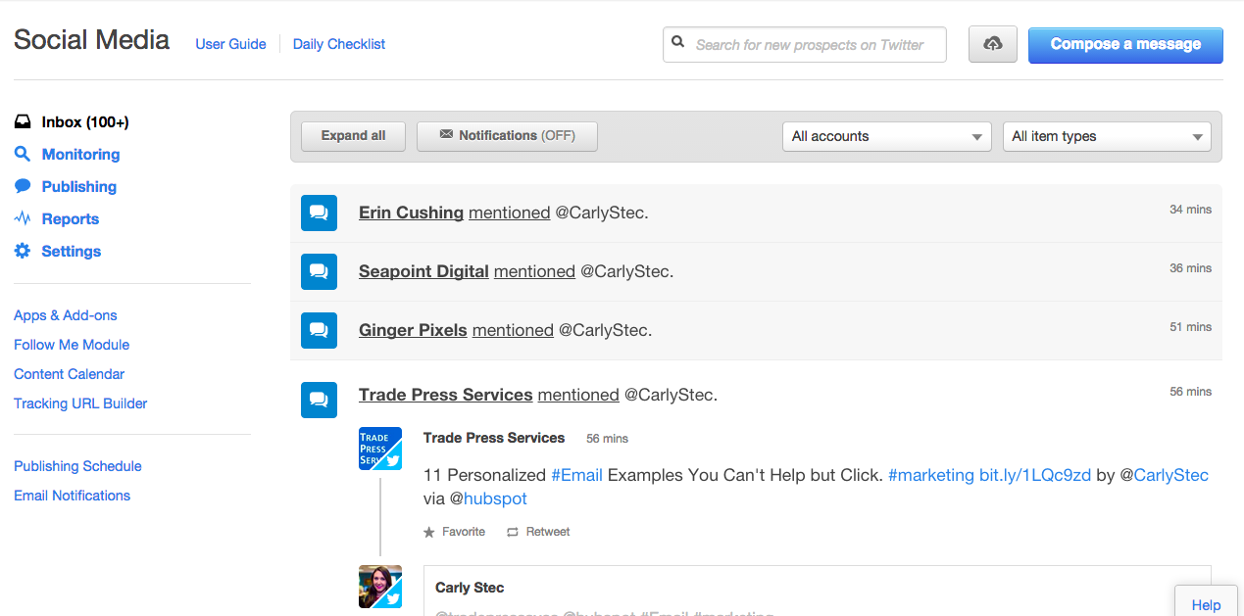Open Seapoint Digital name link
The height and width of the screenshot is (616, 1244).
[x=423, y=271]
